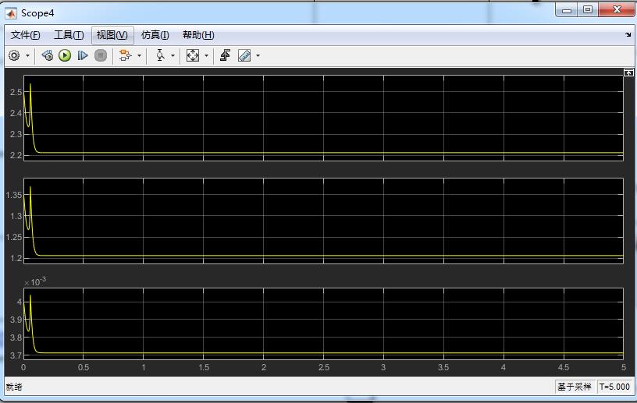Open the 帮助(H) menu
This screenshot has height=403, width=637.
pos(198,35)
